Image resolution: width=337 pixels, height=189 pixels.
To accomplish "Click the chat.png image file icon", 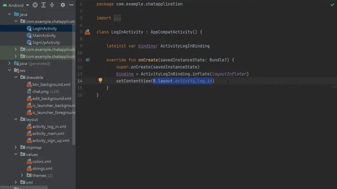I will pyautogui.click(x=29, y=91).
